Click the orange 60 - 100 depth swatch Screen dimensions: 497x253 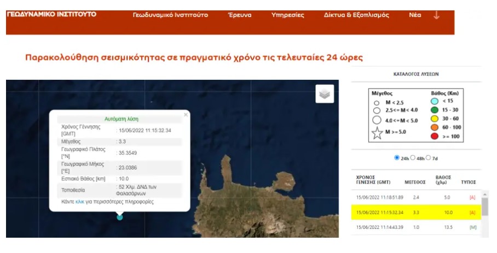point(435,127)
